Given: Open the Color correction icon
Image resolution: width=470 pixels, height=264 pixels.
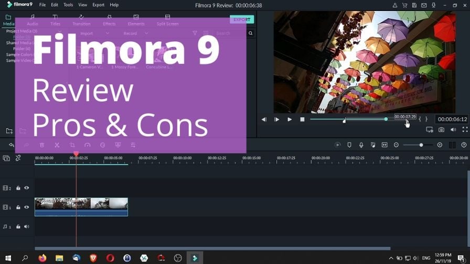Looking at the screenshot, I should [102, 145].
